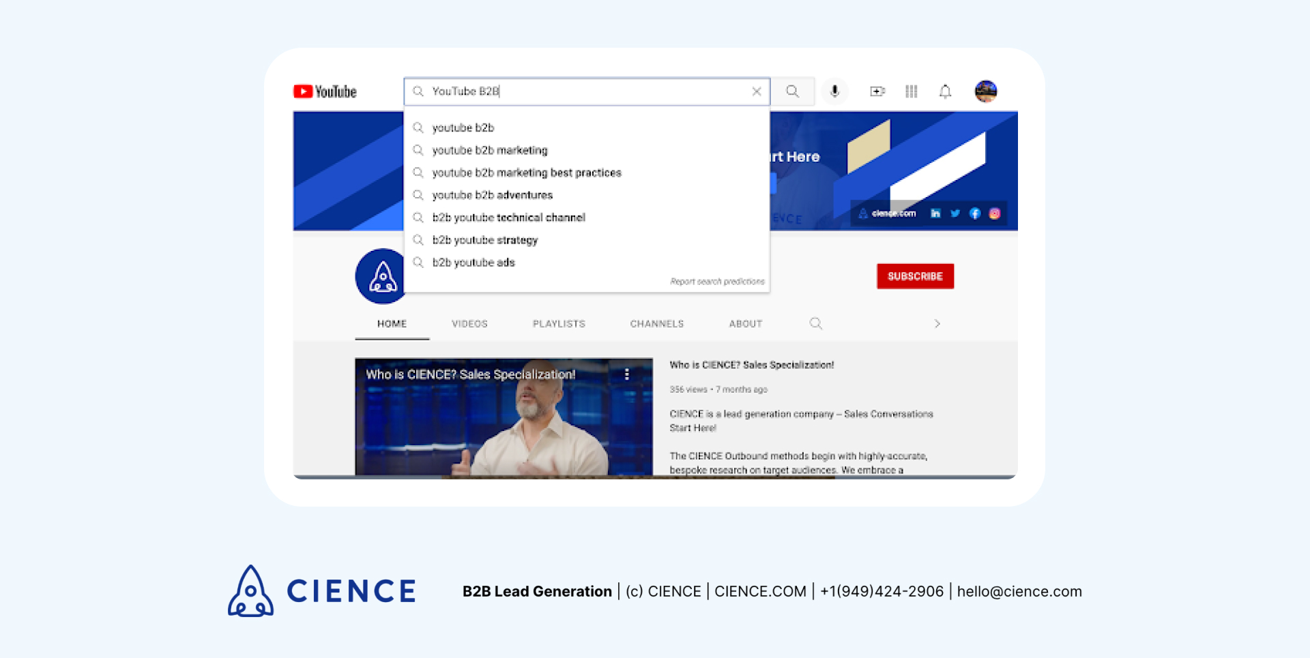
Task: Click the Create video icon
Action: (877, 91)
